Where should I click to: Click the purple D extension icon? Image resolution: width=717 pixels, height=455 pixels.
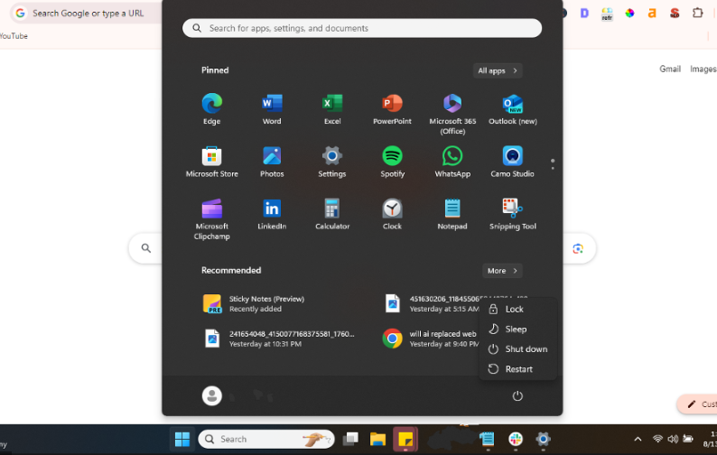584,13
